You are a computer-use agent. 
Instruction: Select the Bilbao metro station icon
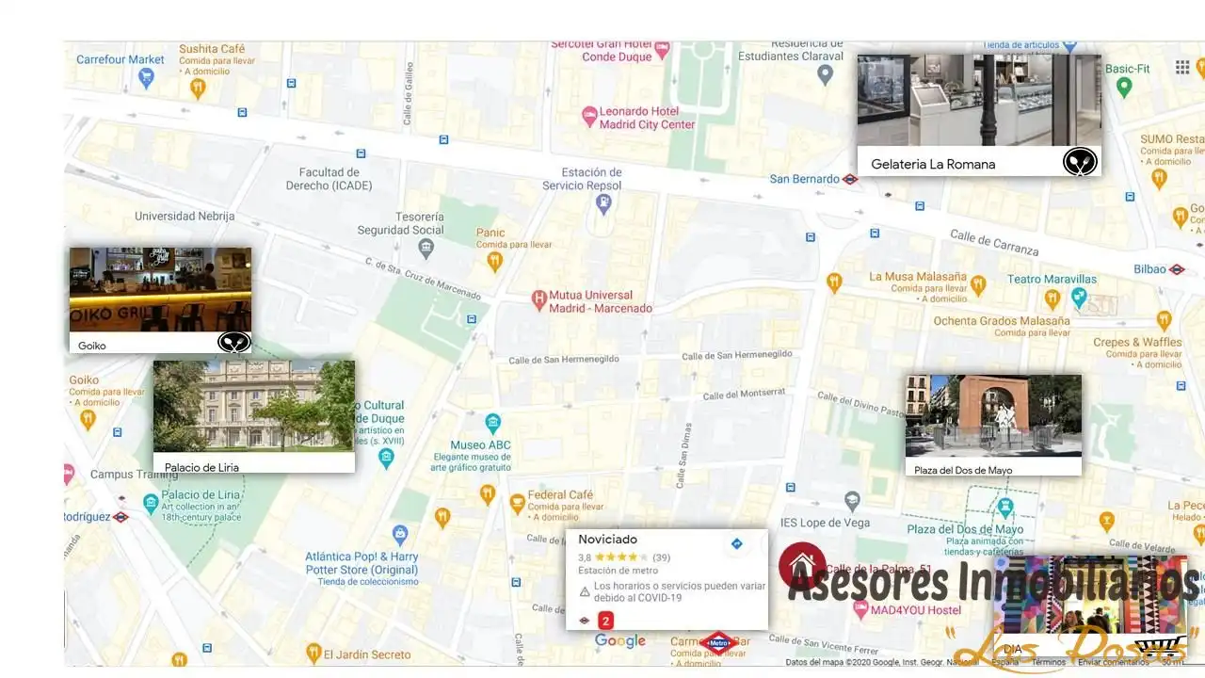[1177, 269]
